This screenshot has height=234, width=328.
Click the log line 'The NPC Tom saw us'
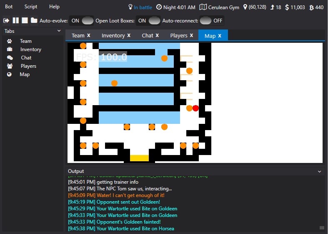pos(120,189)
